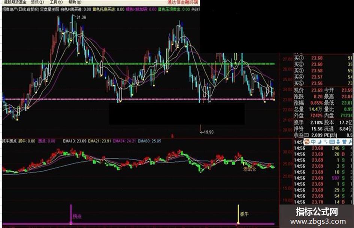Click the chart title 招商地产(日线 前复权)

pos(21,9)
